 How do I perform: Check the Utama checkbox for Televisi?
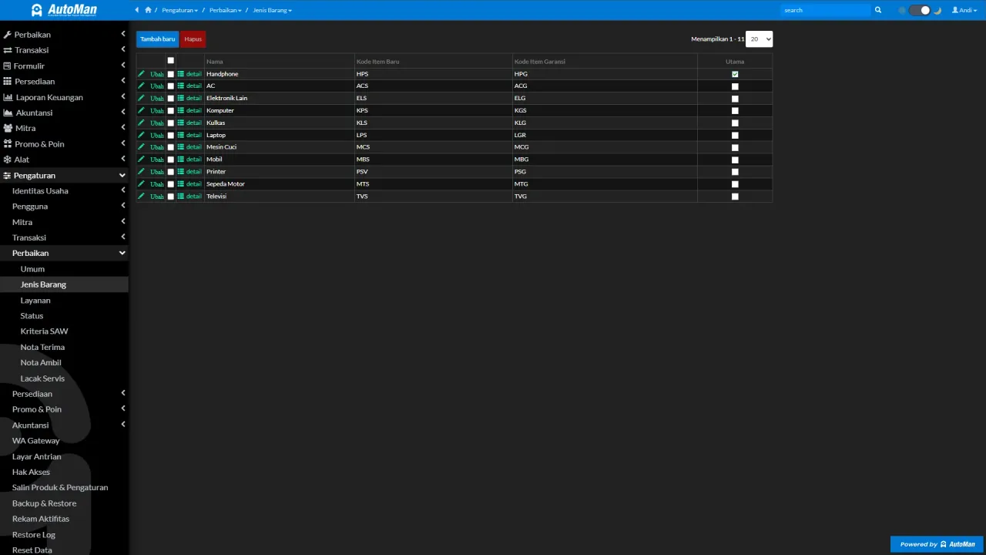[x=735, y=197]
